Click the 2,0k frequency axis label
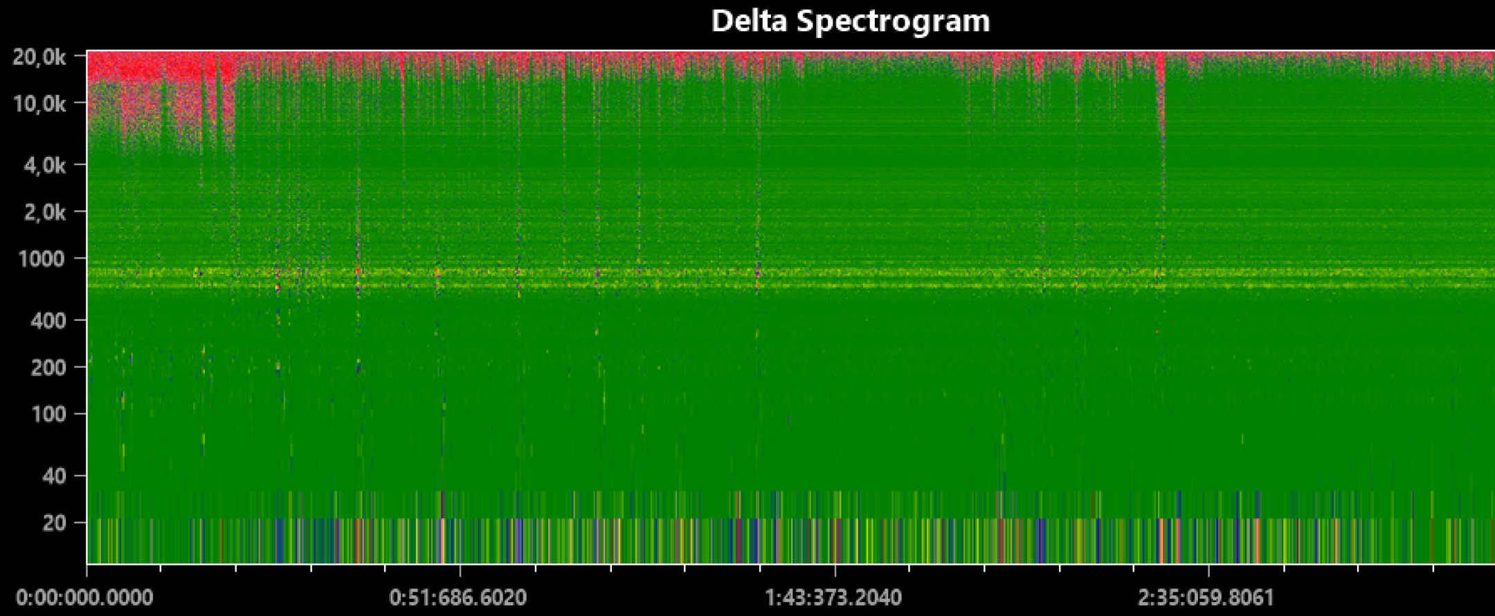1495x616 pixels. pyautogui.click(x=45, y=212)
